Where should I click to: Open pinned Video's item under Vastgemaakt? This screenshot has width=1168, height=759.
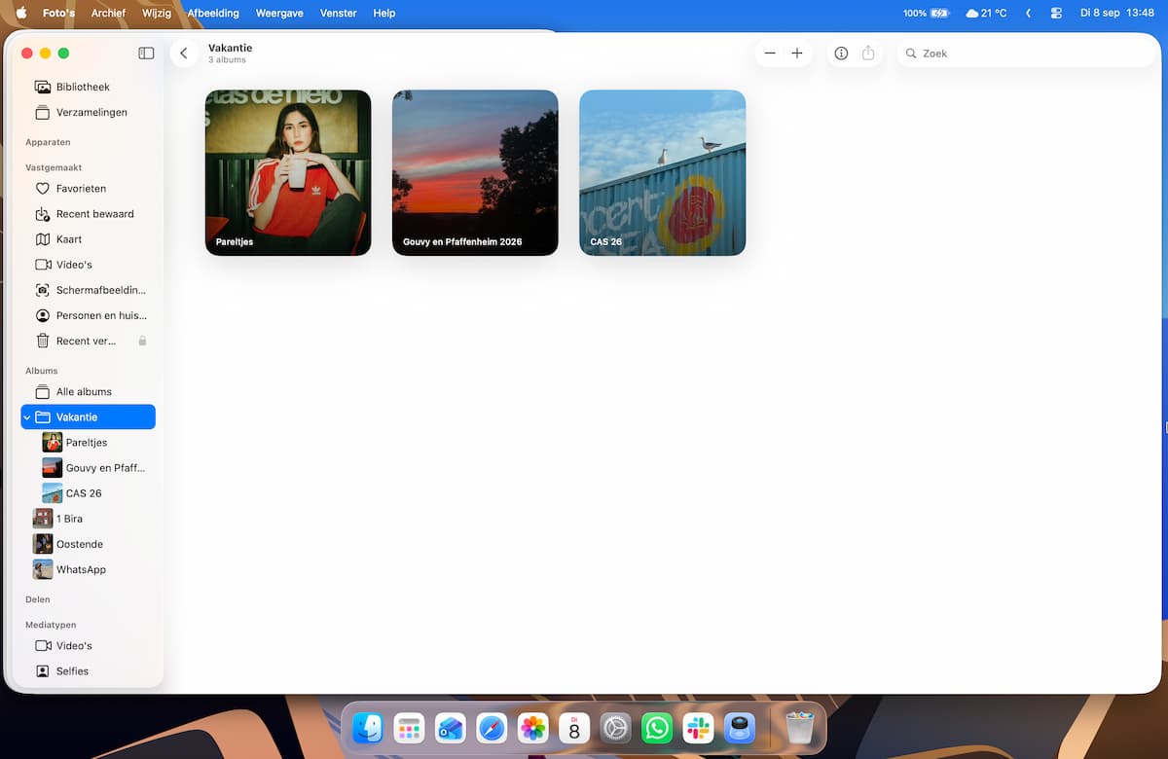coord(88,265)
